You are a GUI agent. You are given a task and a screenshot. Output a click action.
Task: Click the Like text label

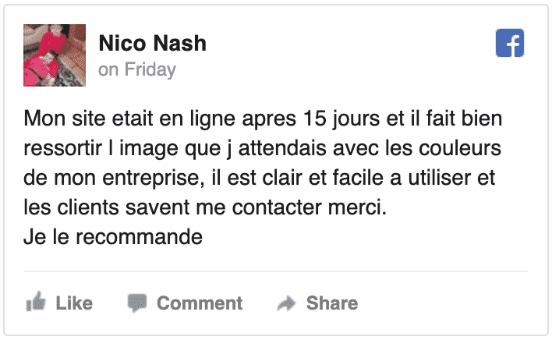pyautogui.click(x=74, y=303)
